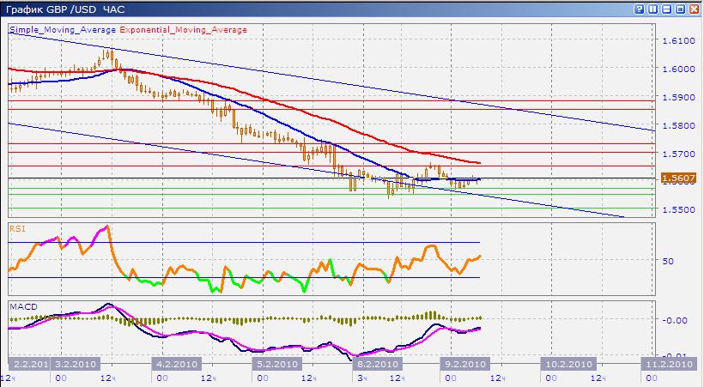Close the GBP/USD chart window
This screenshot has width=704, height=387.
[694, 9]
